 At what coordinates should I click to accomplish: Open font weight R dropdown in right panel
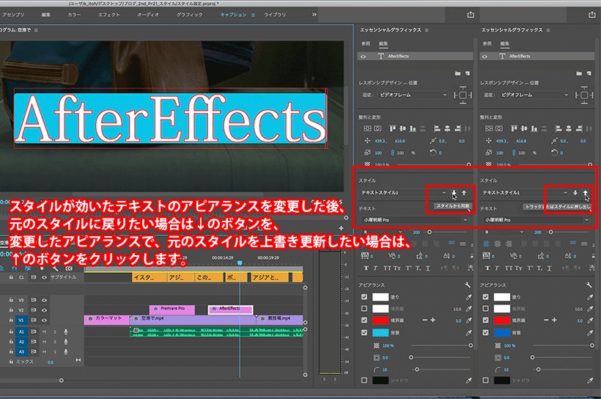[504, 232]
